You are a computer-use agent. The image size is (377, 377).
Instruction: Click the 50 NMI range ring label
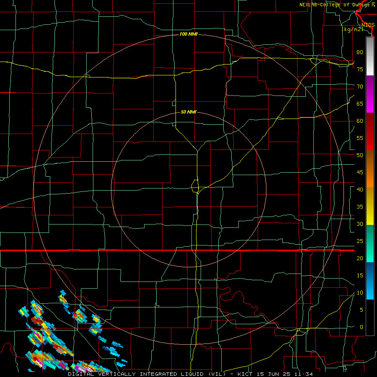(x=188, y=112)
